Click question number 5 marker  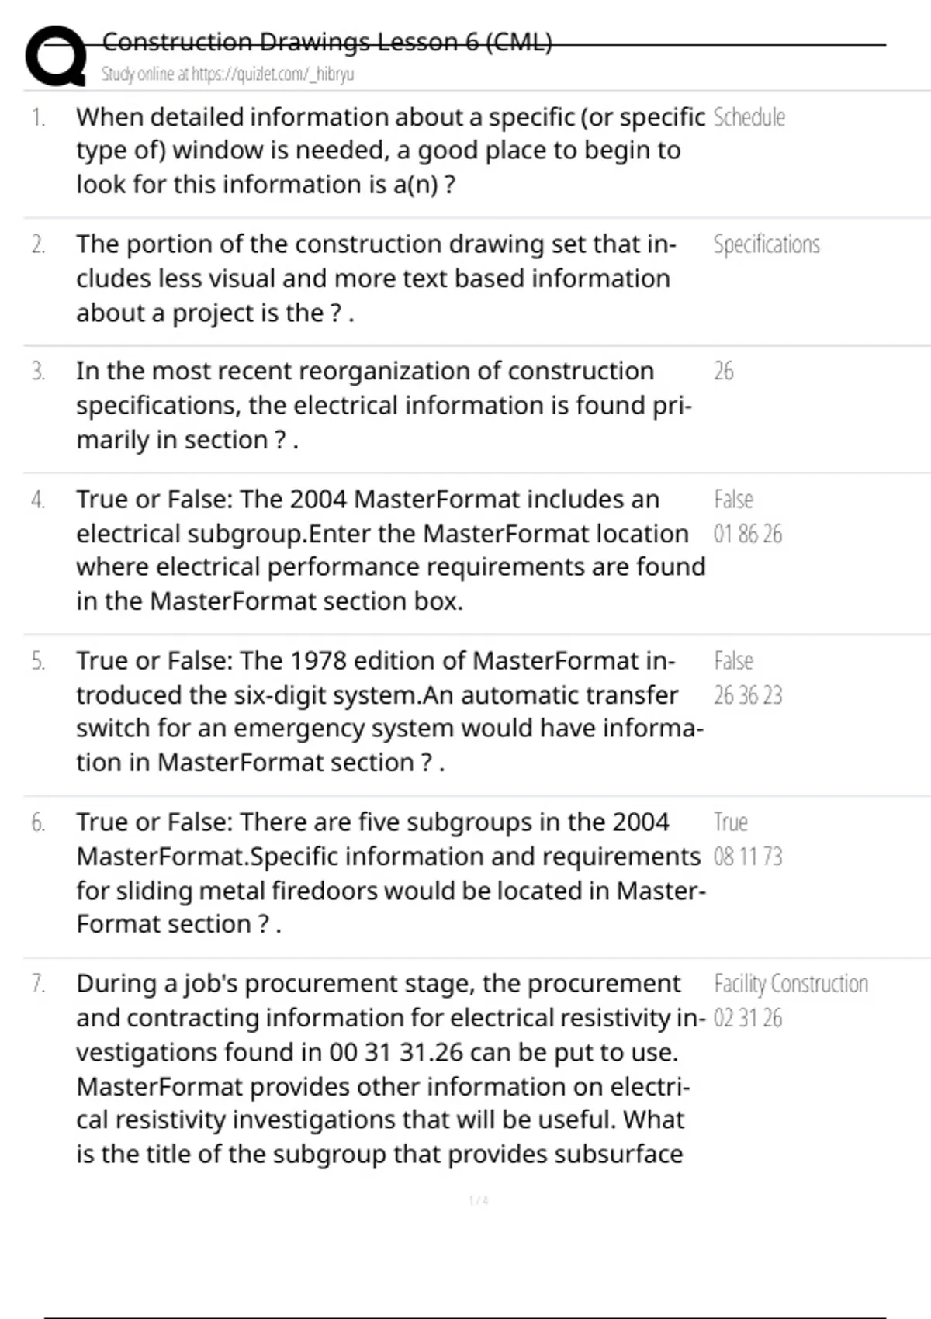(x=38, y=661)
